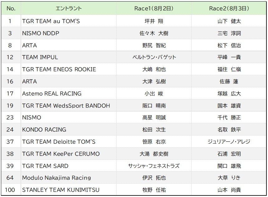Click car number 100 cell
The height and width of the screenshot is (197, 268).
tap(10, 190)
